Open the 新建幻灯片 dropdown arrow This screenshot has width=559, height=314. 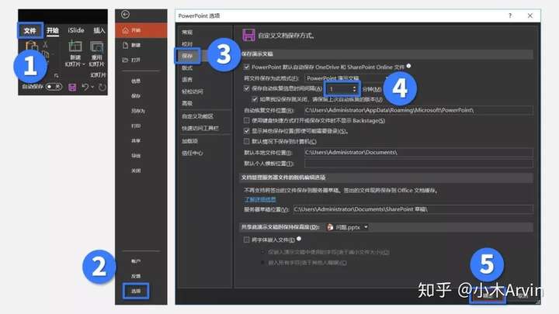pos(84,64)
